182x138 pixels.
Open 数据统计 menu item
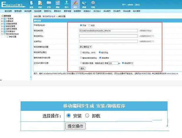point(87,11)
